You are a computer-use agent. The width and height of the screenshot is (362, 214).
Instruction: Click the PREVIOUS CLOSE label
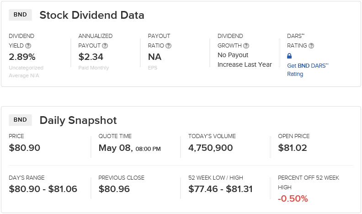tap(122, 178)
